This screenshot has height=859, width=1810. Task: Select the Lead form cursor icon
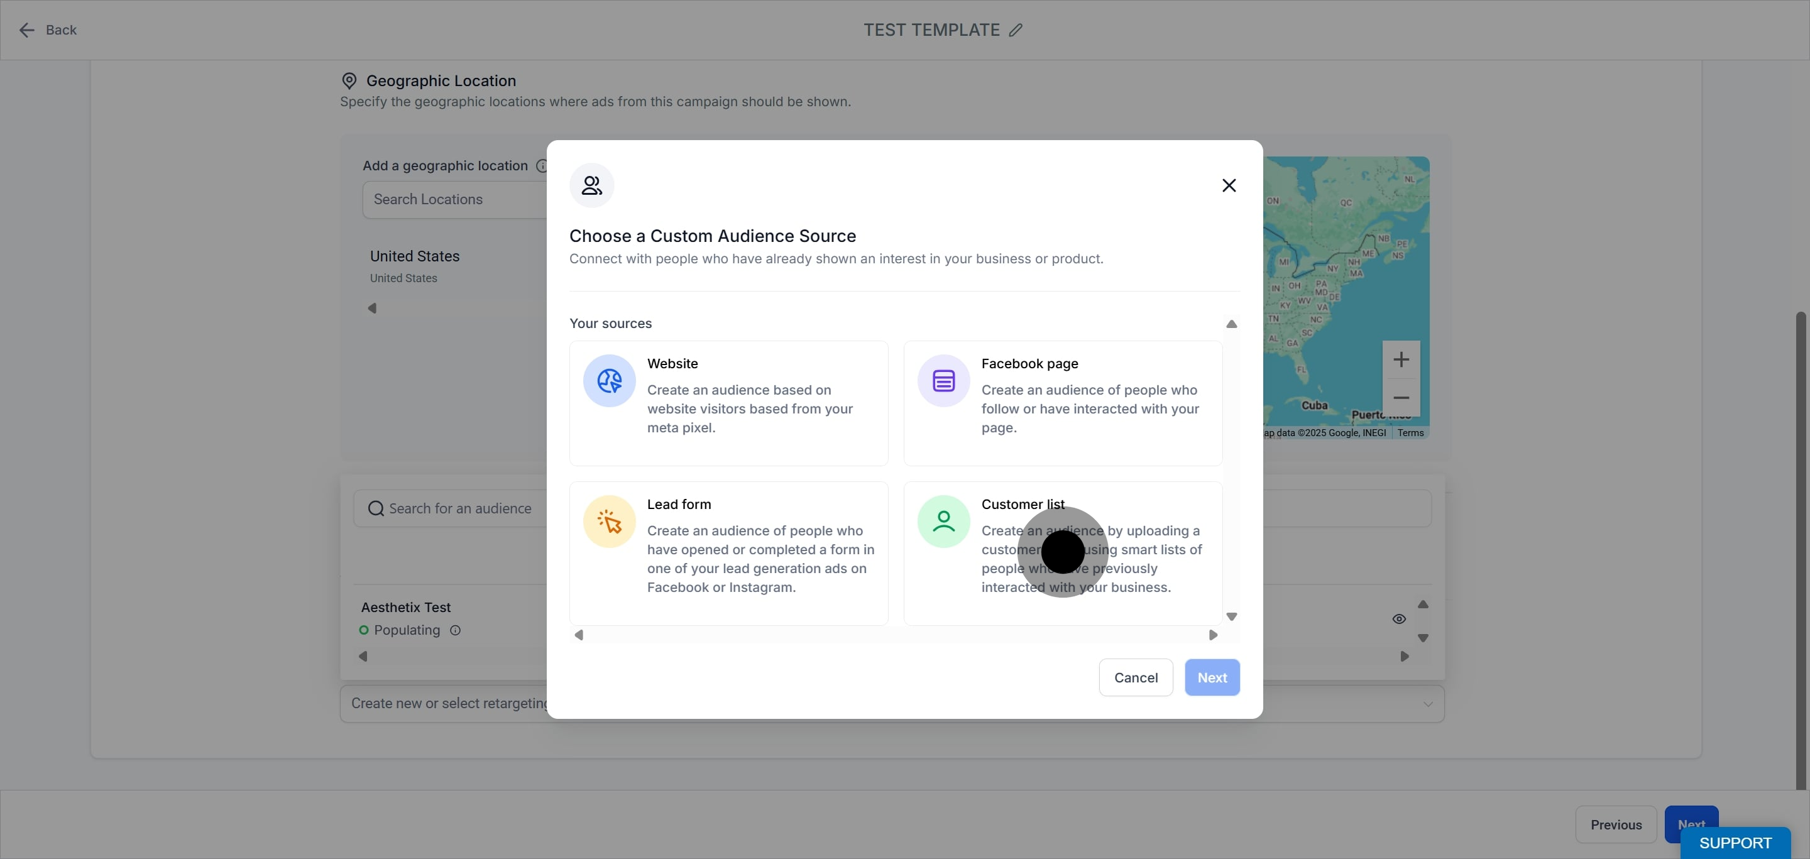609,522
